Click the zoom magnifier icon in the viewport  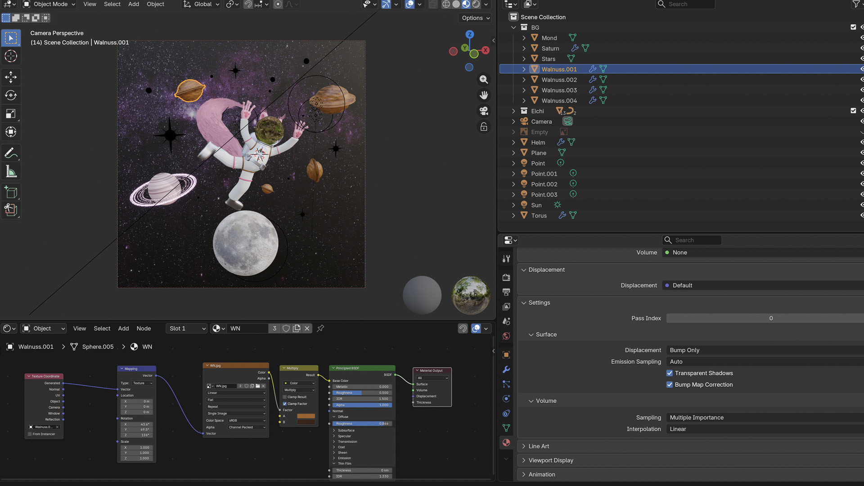point(484,80)
